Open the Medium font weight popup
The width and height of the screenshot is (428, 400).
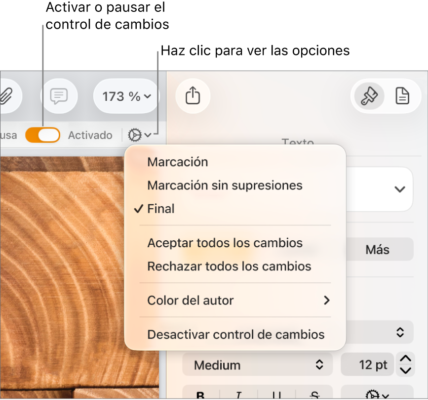[x=257, y=365]
